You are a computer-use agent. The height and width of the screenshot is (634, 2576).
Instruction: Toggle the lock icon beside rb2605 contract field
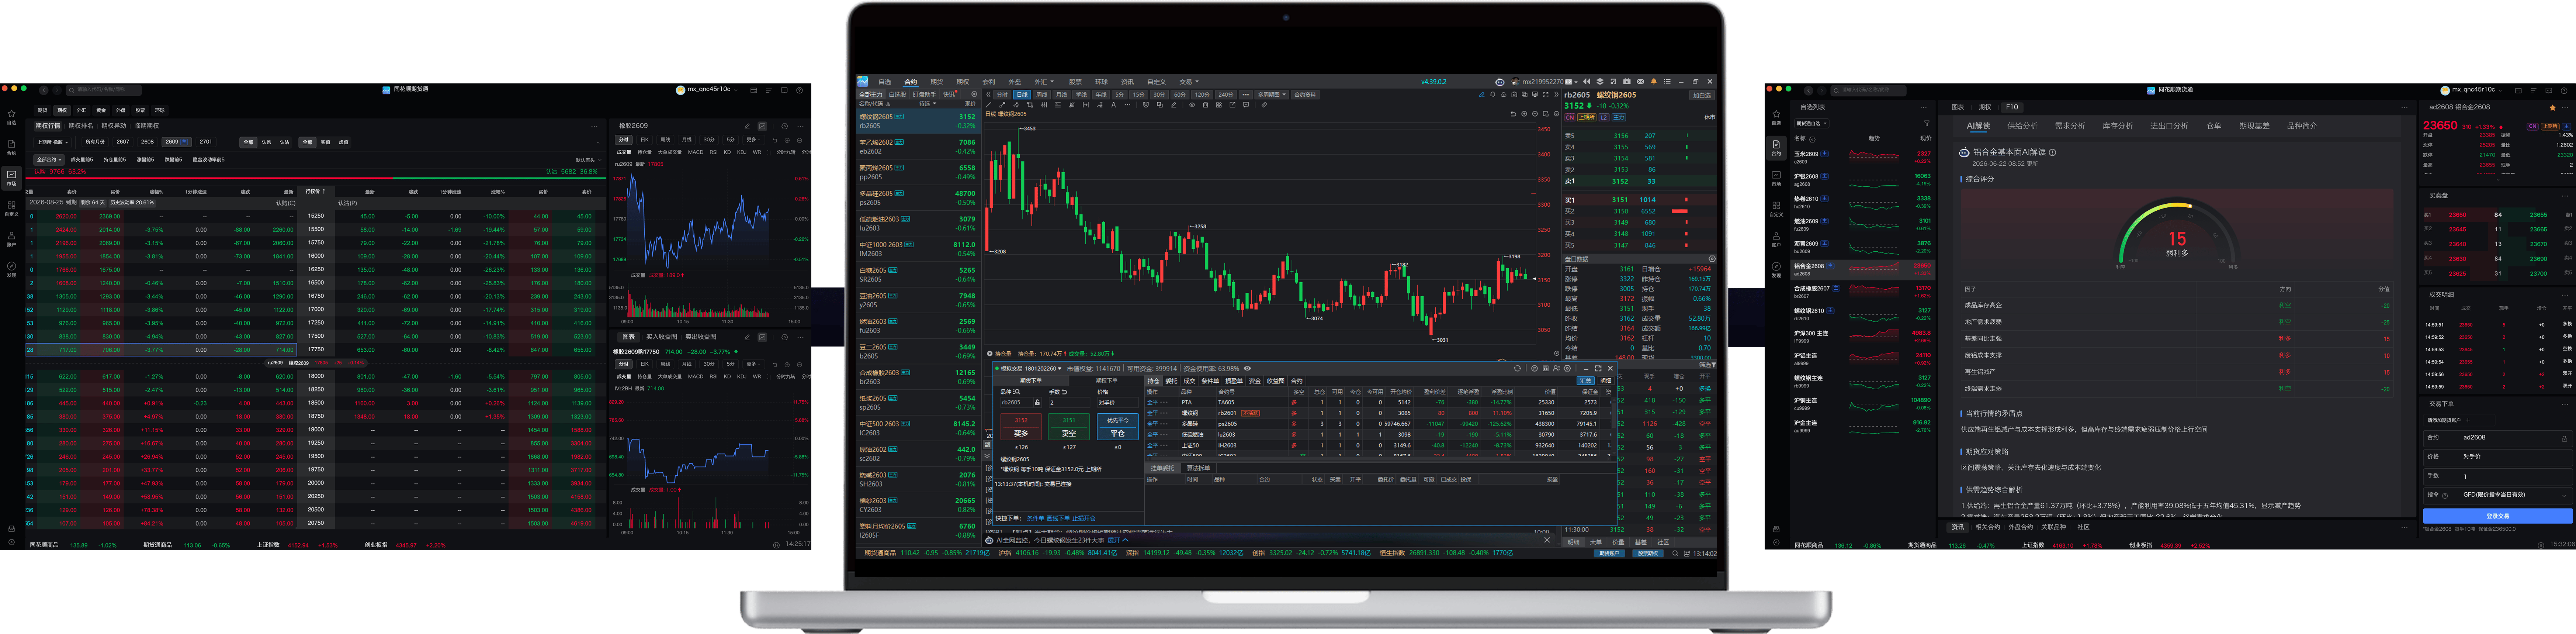[x=1037, y=402]
